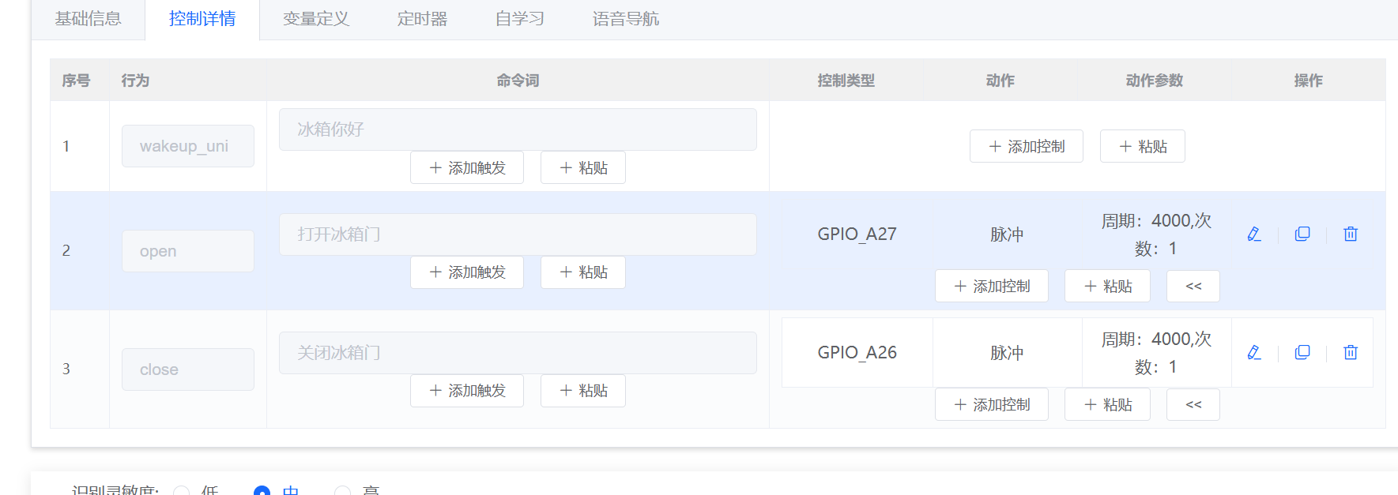Go to the 语音导航 tab
Screen dimensions: 1398x495
click(x=625, y=19)
